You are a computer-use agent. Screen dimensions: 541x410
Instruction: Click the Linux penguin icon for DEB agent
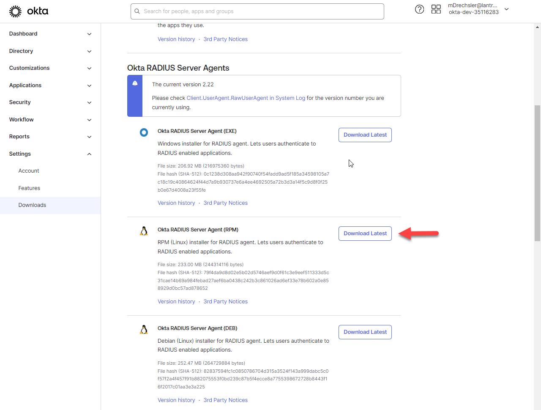click(144, 330)
